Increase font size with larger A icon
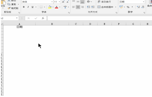152x97 pixels. click(63, 2)
